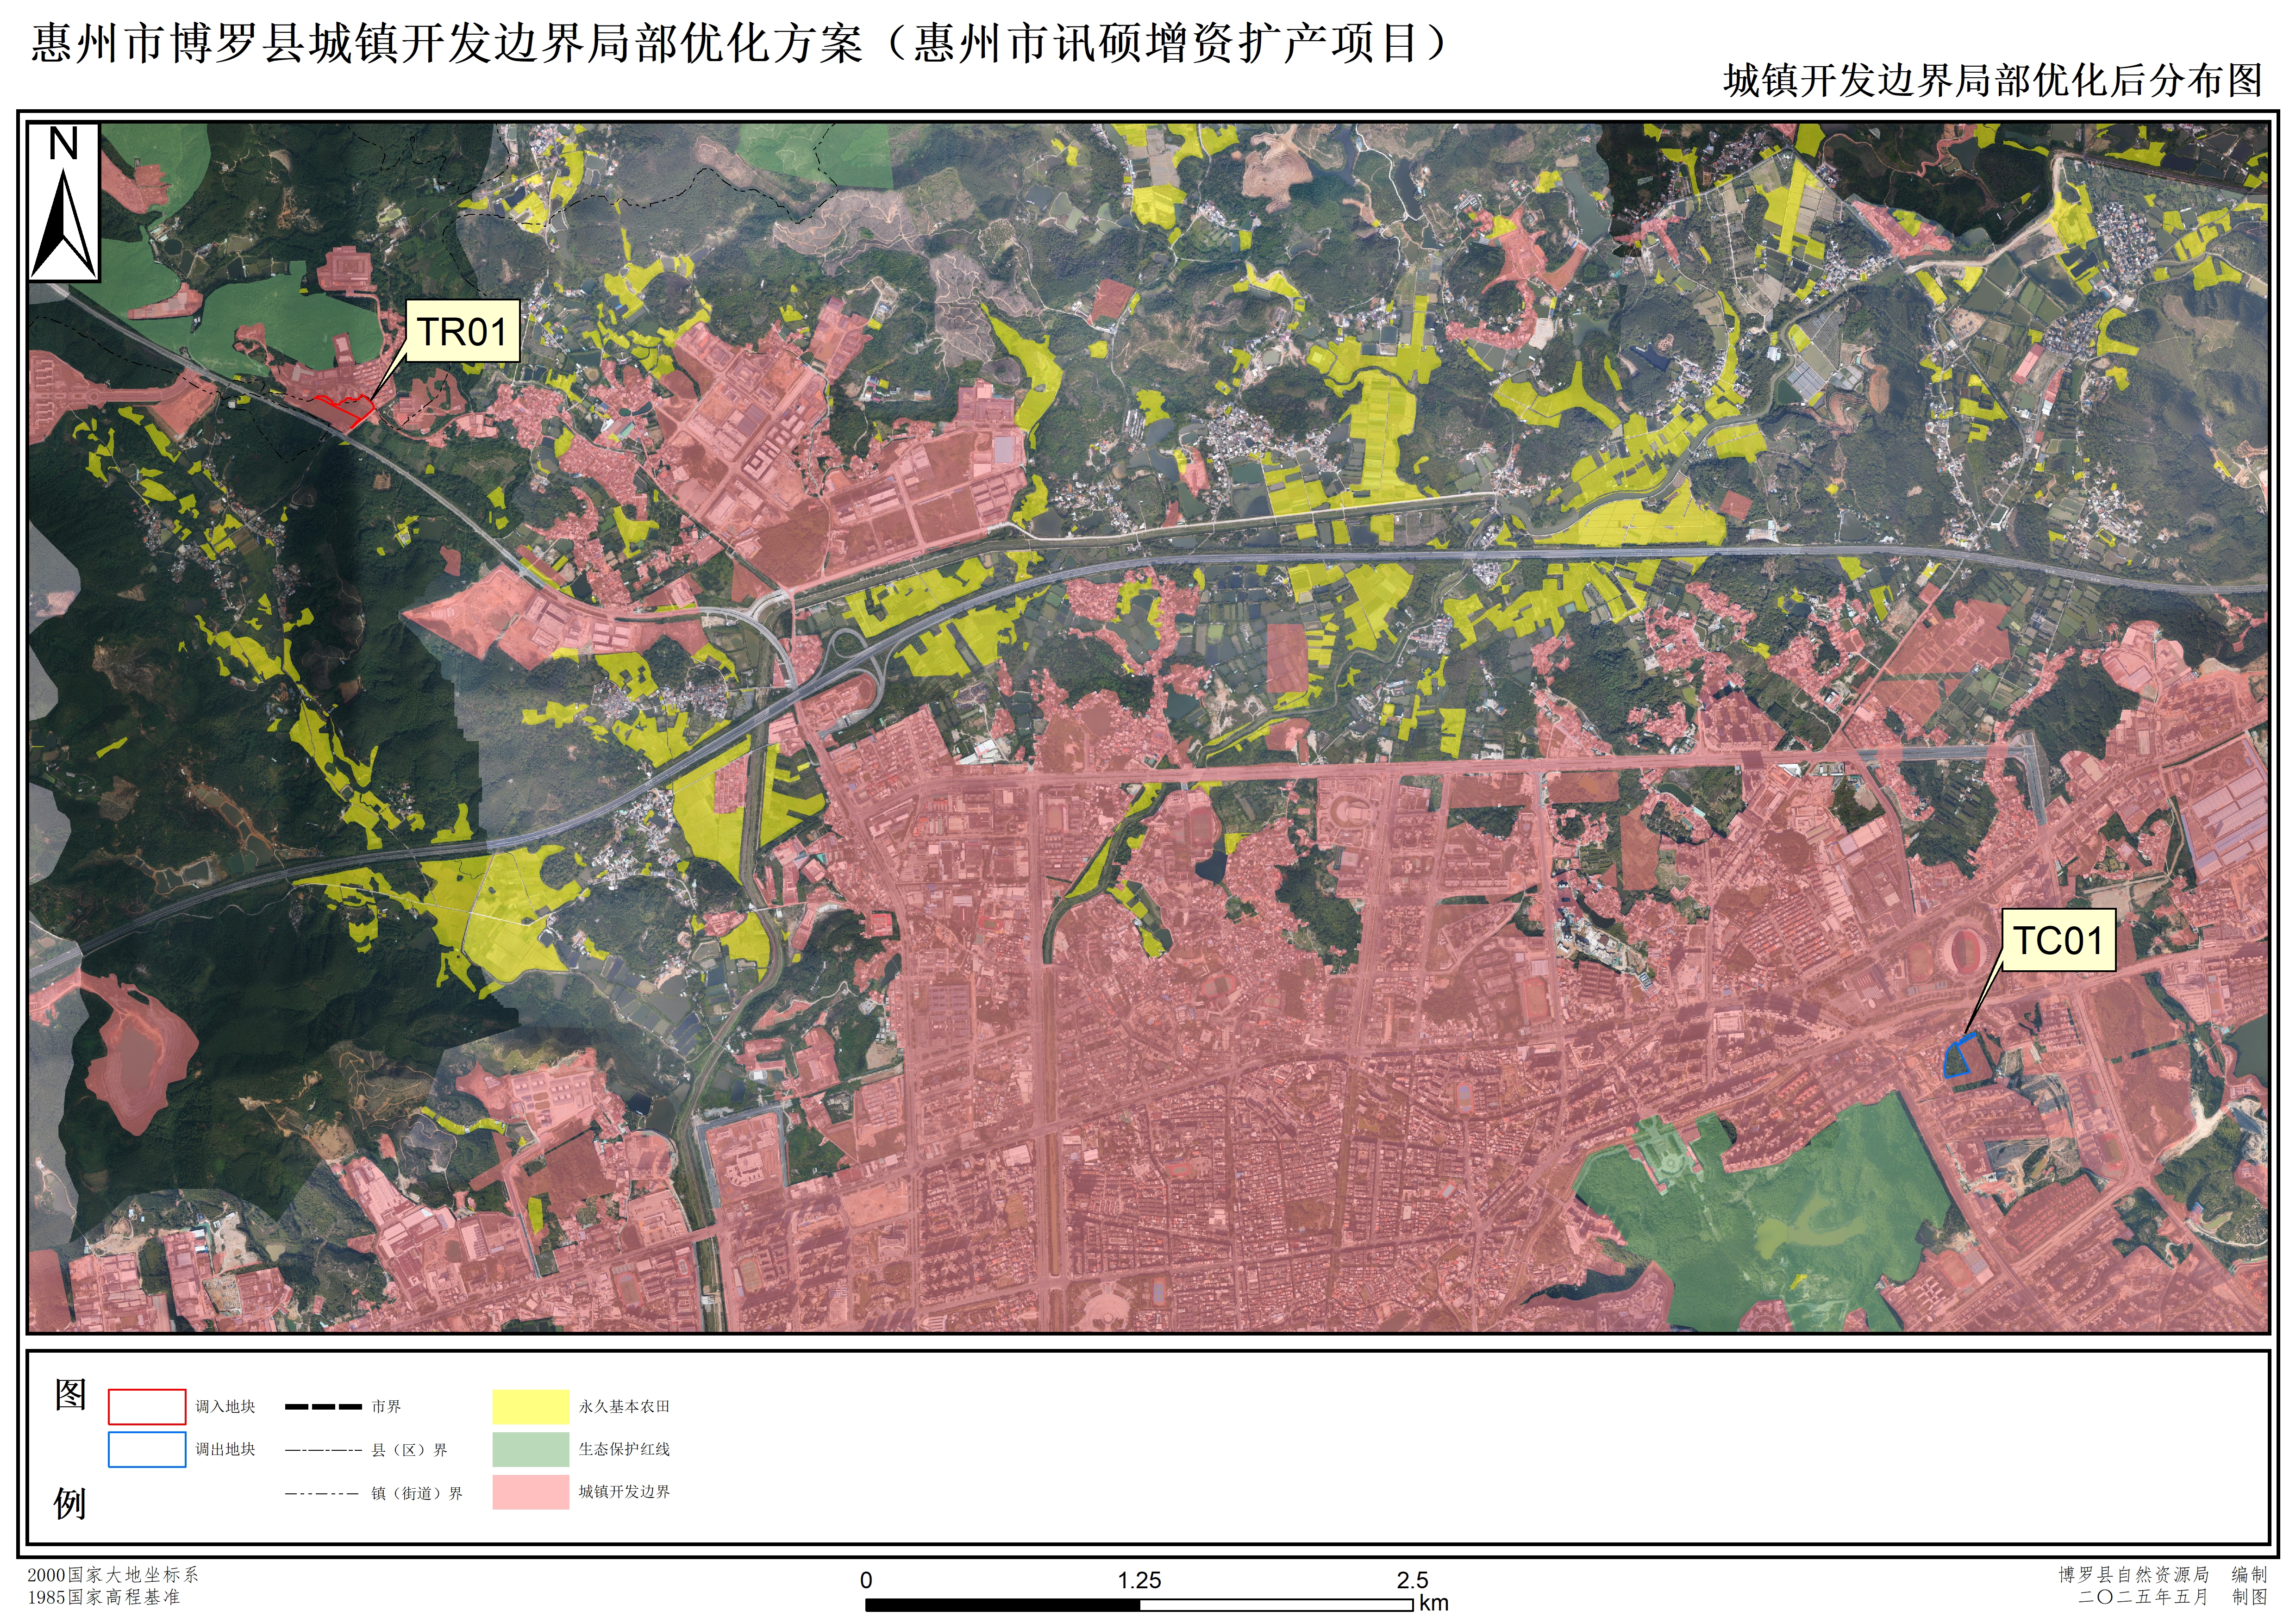This screenshot has height=1623, width=2296.
Task: Click the 2000国家大地坐标系 footer text
Action: pos(113,1574)
